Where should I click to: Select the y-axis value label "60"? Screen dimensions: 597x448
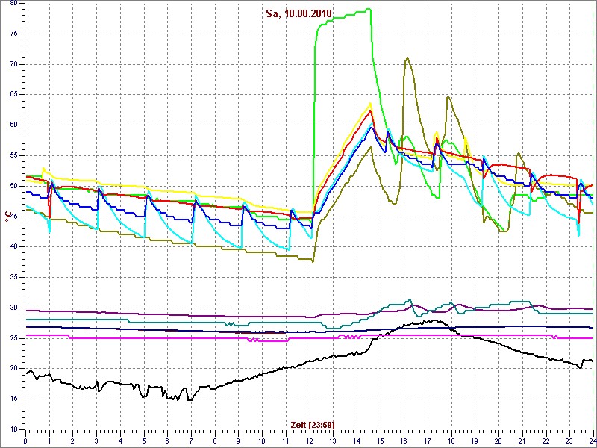pos(13,125)
